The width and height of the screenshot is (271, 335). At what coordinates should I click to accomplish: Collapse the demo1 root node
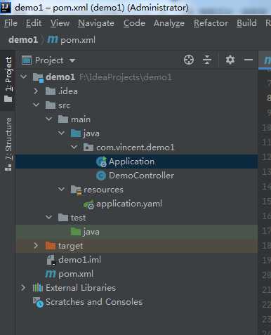click(x=23, y=77)
